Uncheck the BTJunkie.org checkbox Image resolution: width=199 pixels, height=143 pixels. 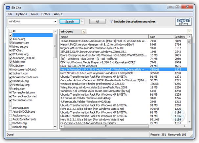click(11, 54)
